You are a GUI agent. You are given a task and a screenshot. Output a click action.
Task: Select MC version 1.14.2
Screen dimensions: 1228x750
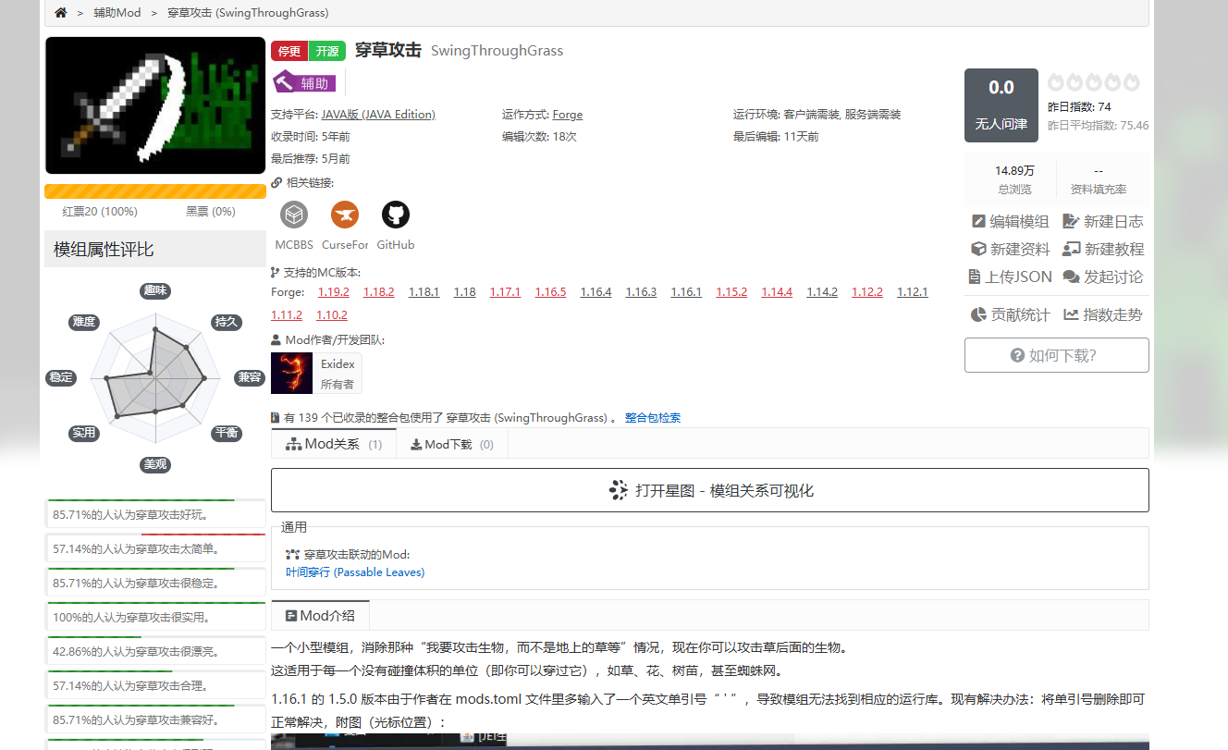(x=822, y=292)
